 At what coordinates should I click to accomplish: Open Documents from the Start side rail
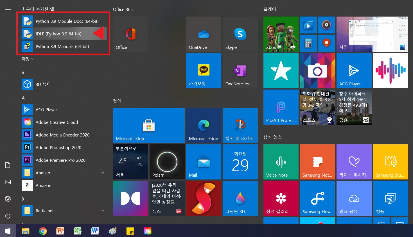(8, 165)
